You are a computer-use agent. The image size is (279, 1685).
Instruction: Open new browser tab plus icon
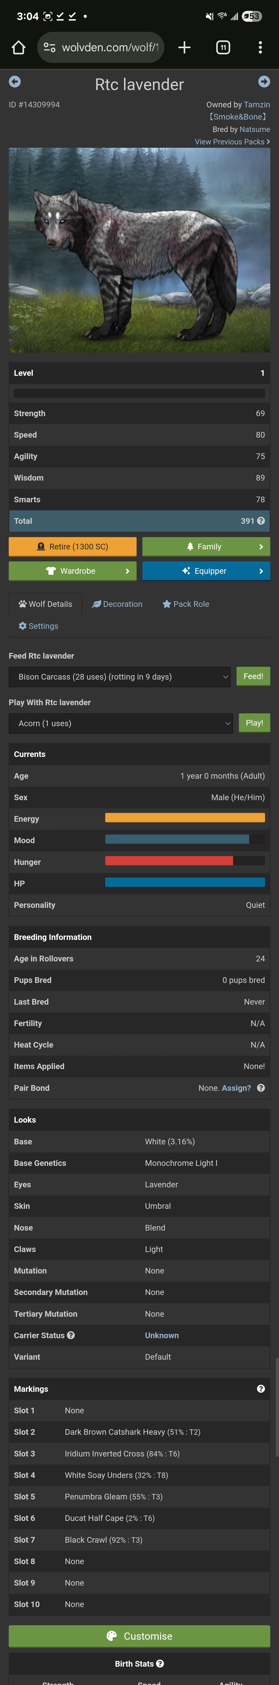click(x=184, y=47)
